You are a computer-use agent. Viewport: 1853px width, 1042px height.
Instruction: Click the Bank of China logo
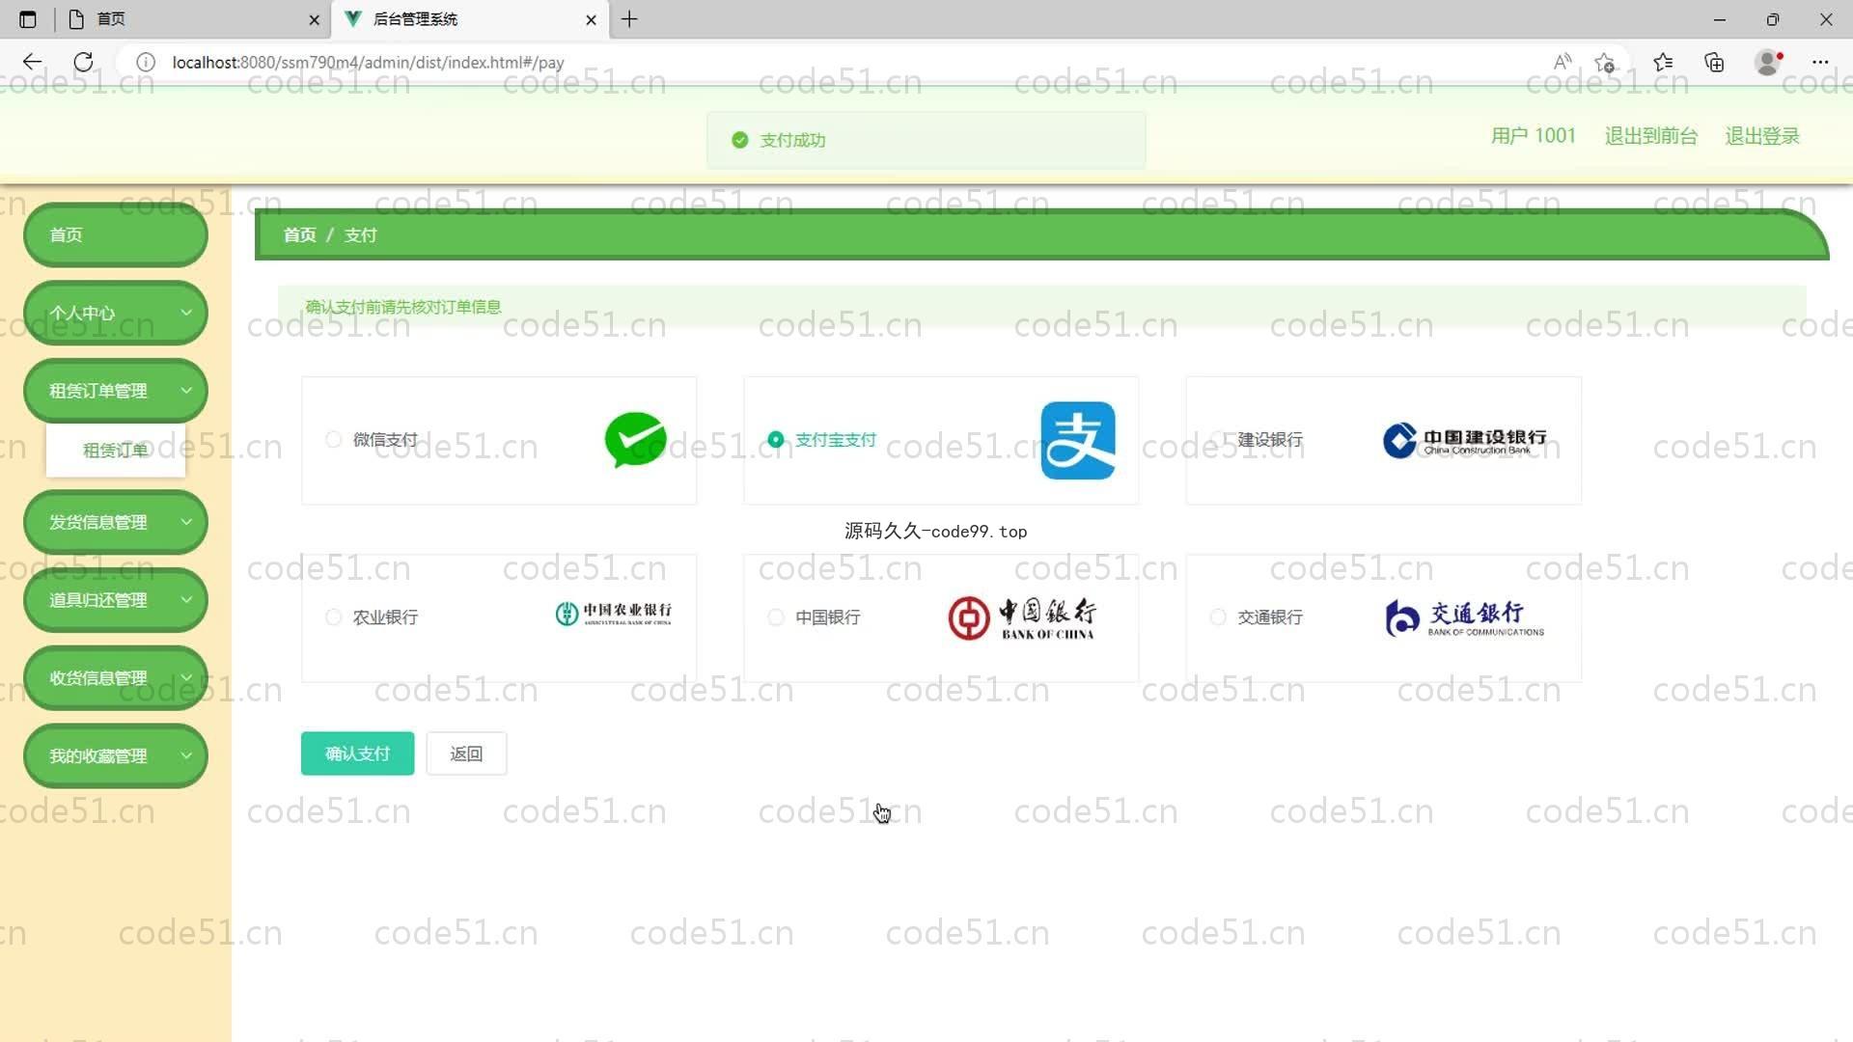pyautogui.click(x=1022, y=618)
